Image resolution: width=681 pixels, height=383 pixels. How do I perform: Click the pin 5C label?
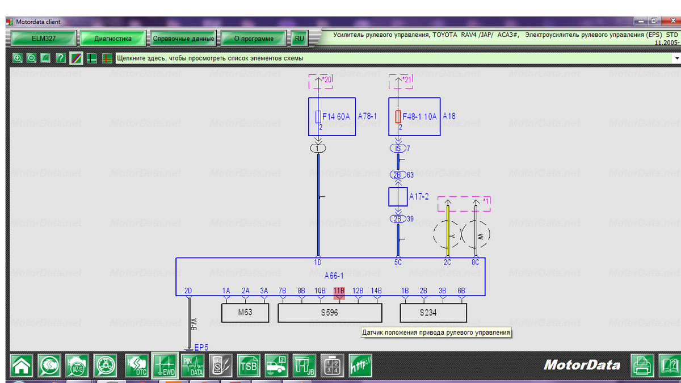398,262
